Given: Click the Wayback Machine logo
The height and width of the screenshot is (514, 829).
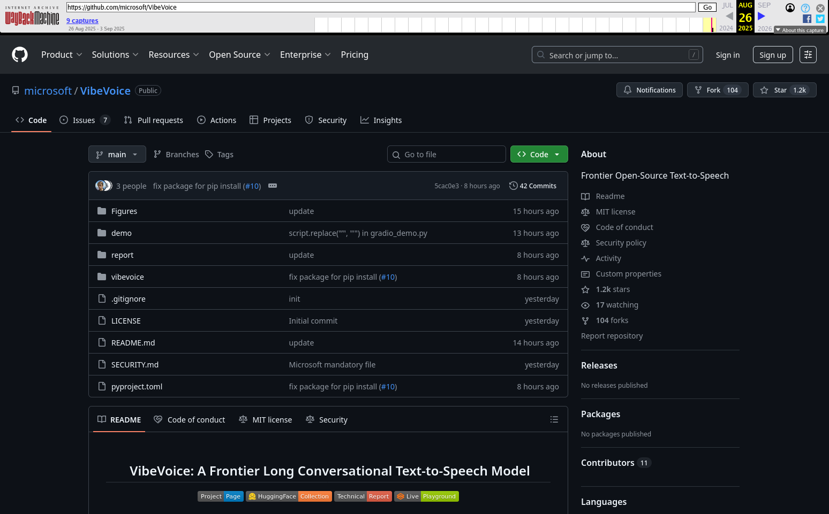Looking at the screenshot, I should coord(32,17).
